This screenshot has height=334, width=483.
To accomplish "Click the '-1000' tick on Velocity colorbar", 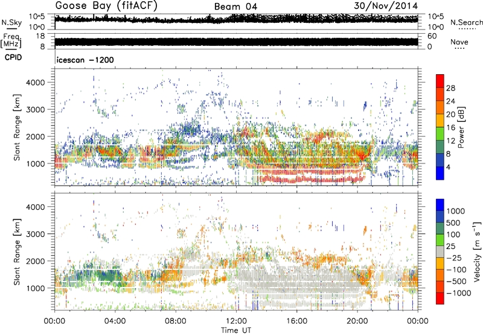I will tap(459, 293).
